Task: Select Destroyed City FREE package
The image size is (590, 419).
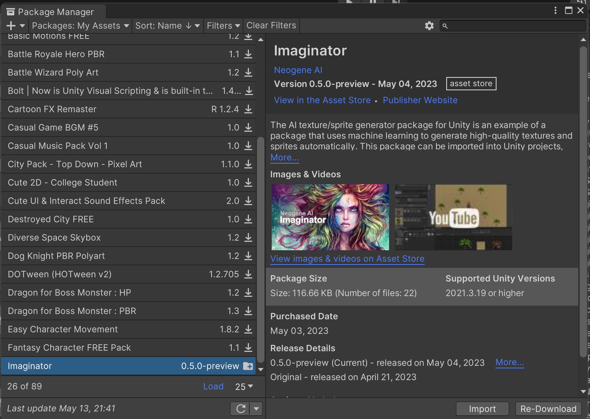Action: pyautogui.click(x=128, y=219)
